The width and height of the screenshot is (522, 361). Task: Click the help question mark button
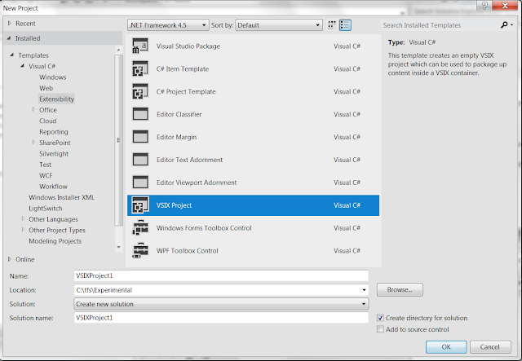[484, 6]
